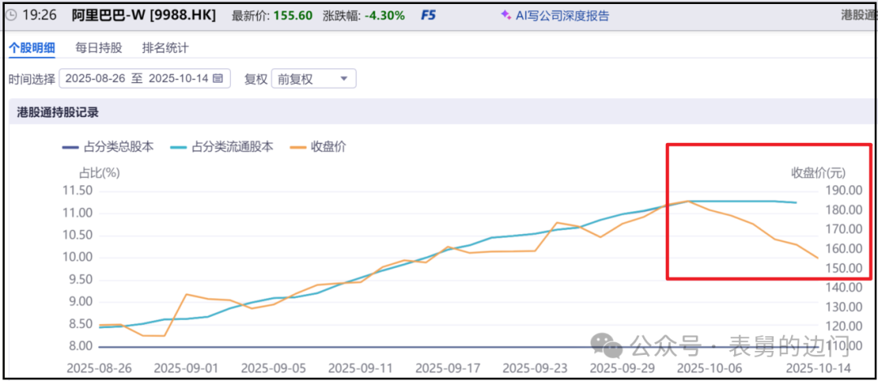Switch to 每日持股 tab

(98, 48)
